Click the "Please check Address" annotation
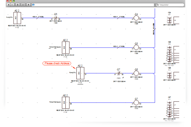The height and width of the screenshot is (127, 191). pos(57,63)
